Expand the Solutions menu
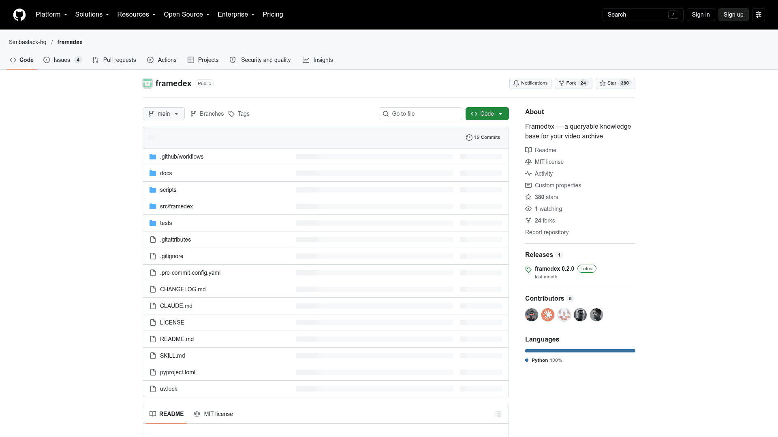Viewport: 778px width, 437px height. [92, 15]
